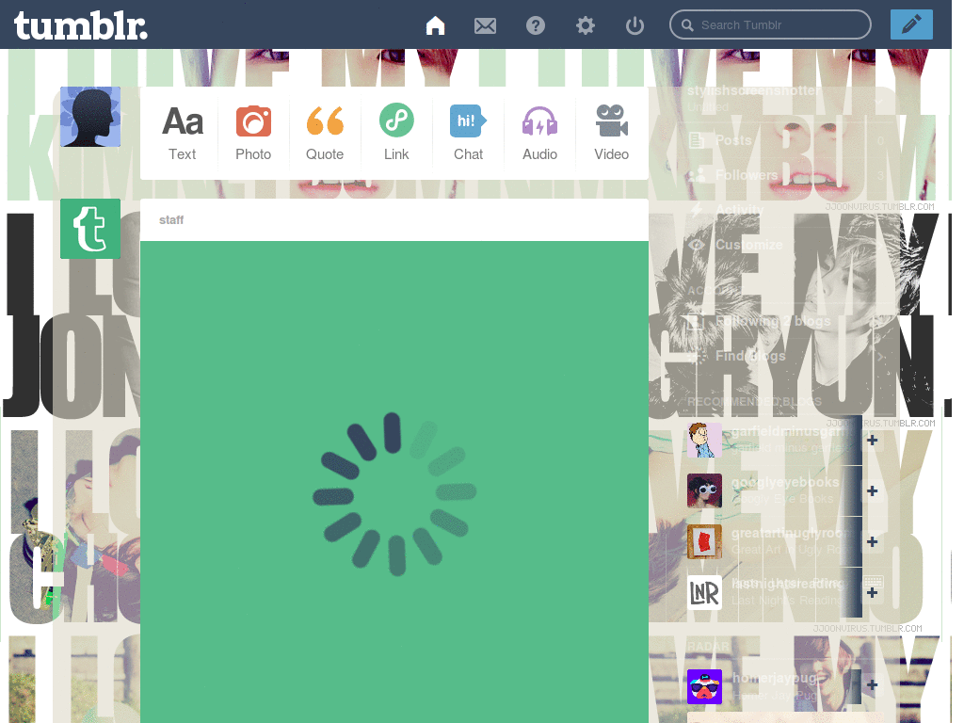Click the tumblr logo
Viewport: 964px width, 723px height.
click(81, 25)
